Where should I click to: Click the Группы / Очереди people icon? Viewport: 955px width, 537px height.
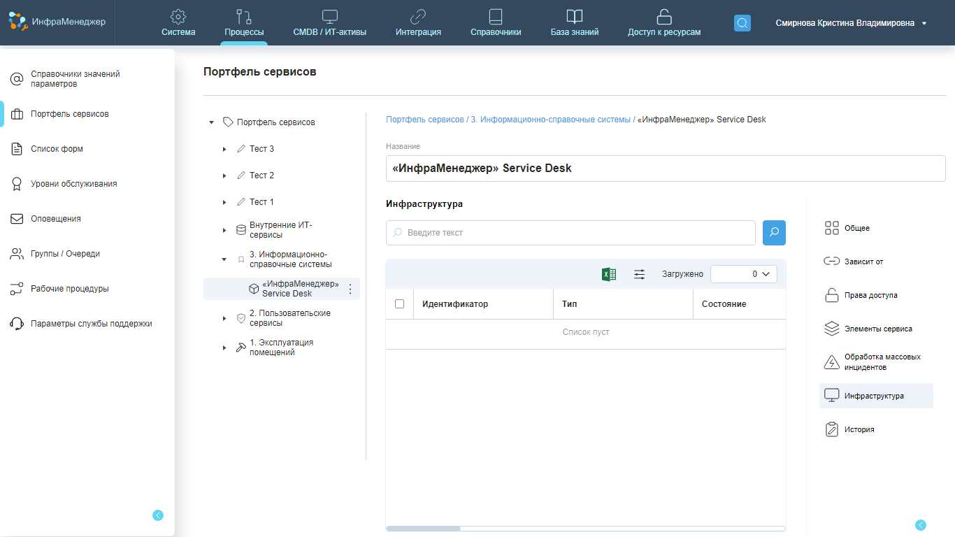point(17,254)
